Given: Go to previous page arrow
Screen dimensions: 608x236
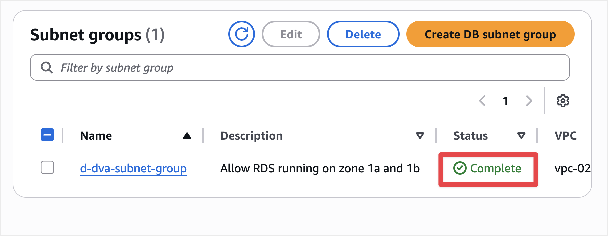Looking at the screenshot, I should point(482,101).
